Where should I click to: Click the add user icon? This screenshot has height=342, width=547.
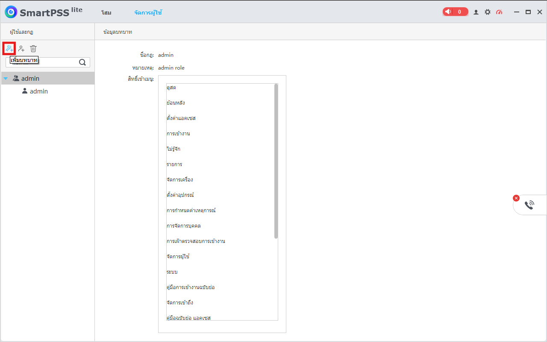pyautogui.click(x=21, y=49)
